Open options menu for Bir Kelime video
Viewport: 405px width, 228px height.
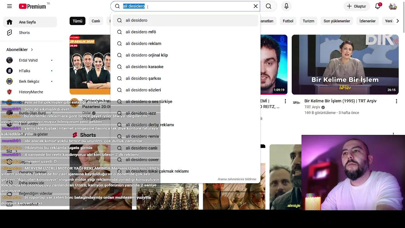396,101
